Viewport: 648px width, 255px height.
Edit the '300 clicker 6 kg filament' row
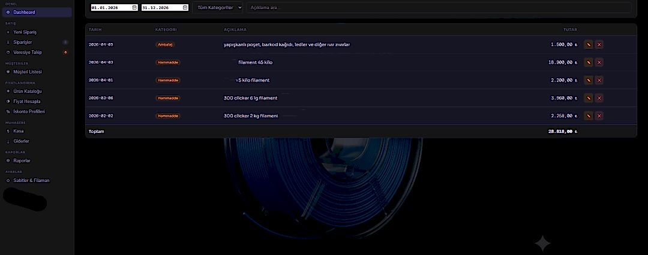click(588, 98)
